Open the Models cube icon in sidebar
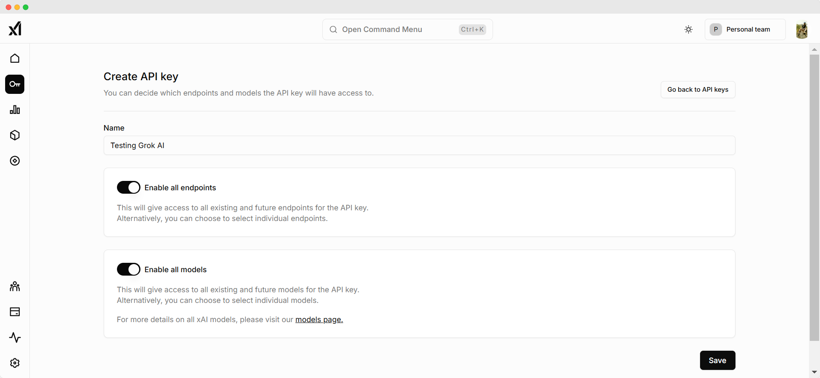 (x=15, y=135)
